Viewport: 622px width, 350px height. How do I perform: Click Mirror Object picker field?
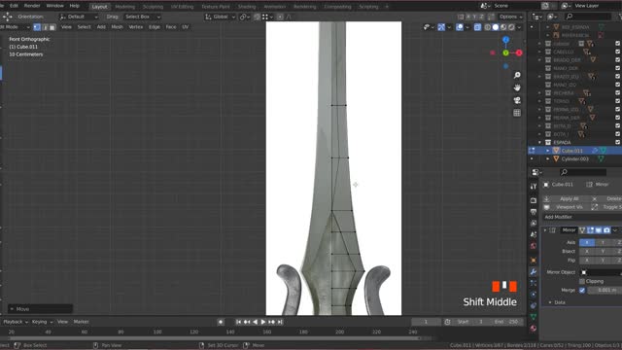[x=601, y=272]
